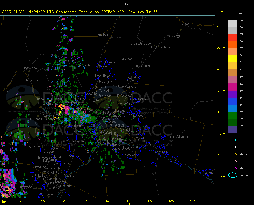The width and height of the screenshot is (254, 205).
Task: Click the Mirador map label
Action: [x=130, y=155]
